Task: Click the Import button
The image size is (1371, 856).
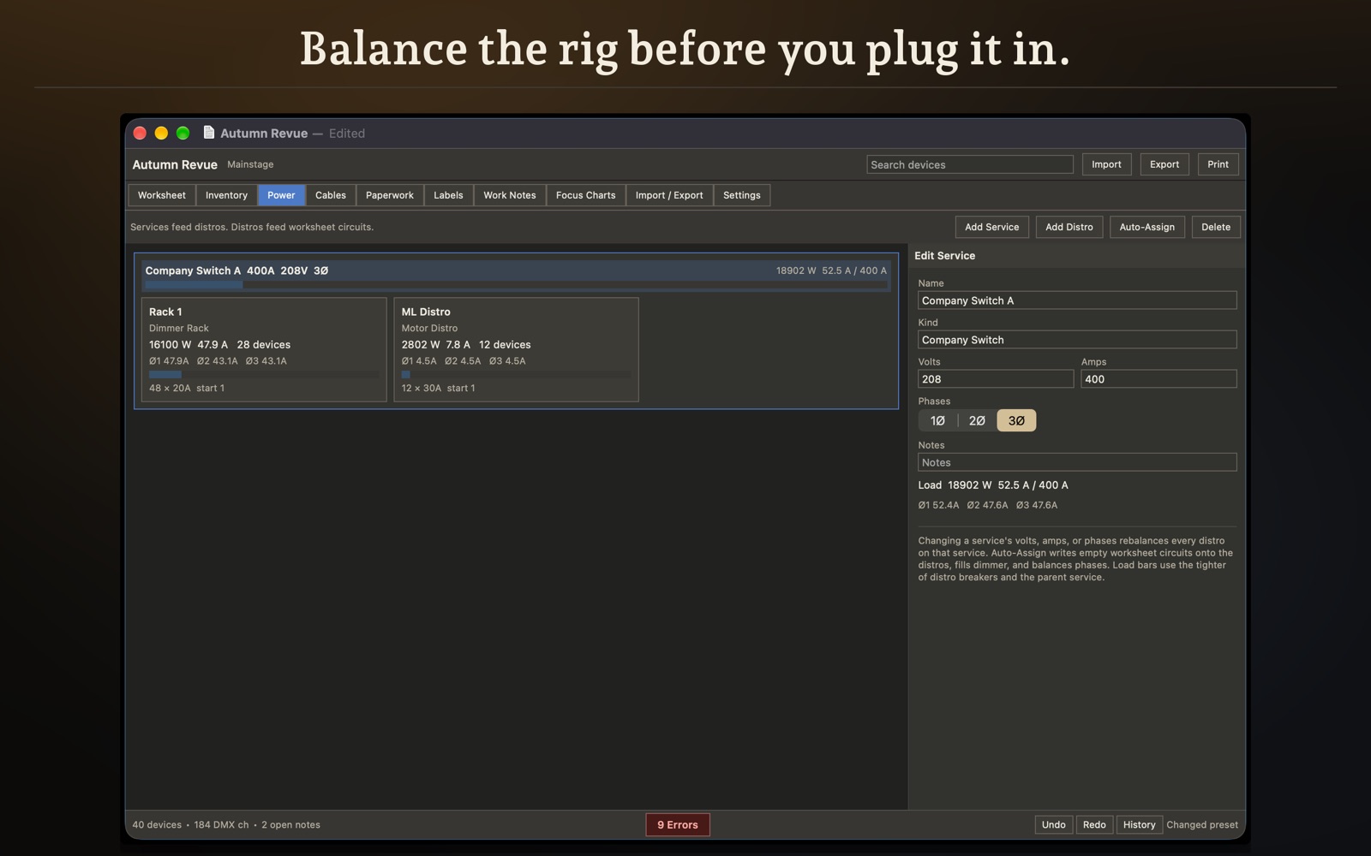Action: click(1106, 164)
